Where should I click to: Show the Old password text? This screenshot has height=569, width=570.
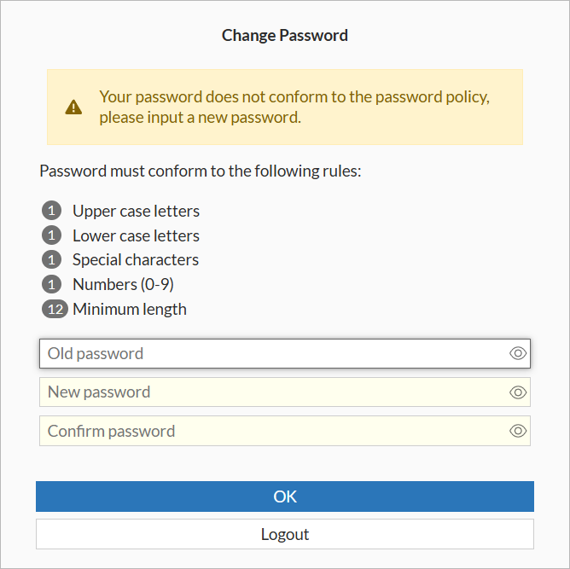[518, 354]
